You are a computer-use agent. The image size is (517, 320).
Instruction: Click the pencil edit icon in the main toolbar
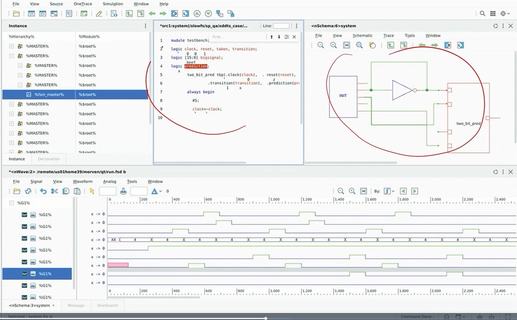coord(99,14)
